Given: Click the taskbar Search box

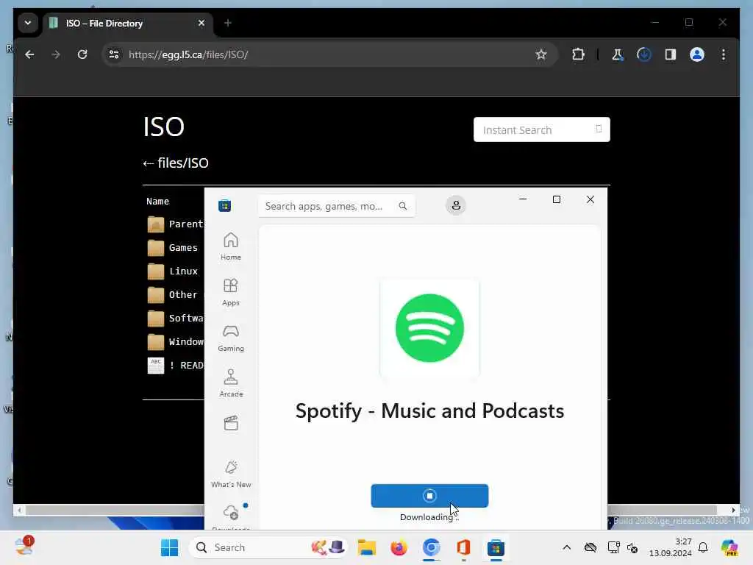Looking at the screenshot, I should [x=268, y=547].
